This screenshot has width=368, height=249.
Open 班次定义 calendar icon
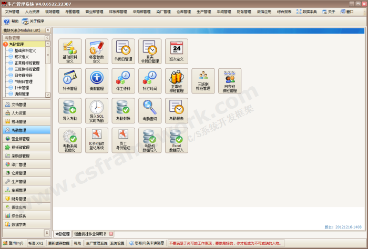[x=176, y=51]
